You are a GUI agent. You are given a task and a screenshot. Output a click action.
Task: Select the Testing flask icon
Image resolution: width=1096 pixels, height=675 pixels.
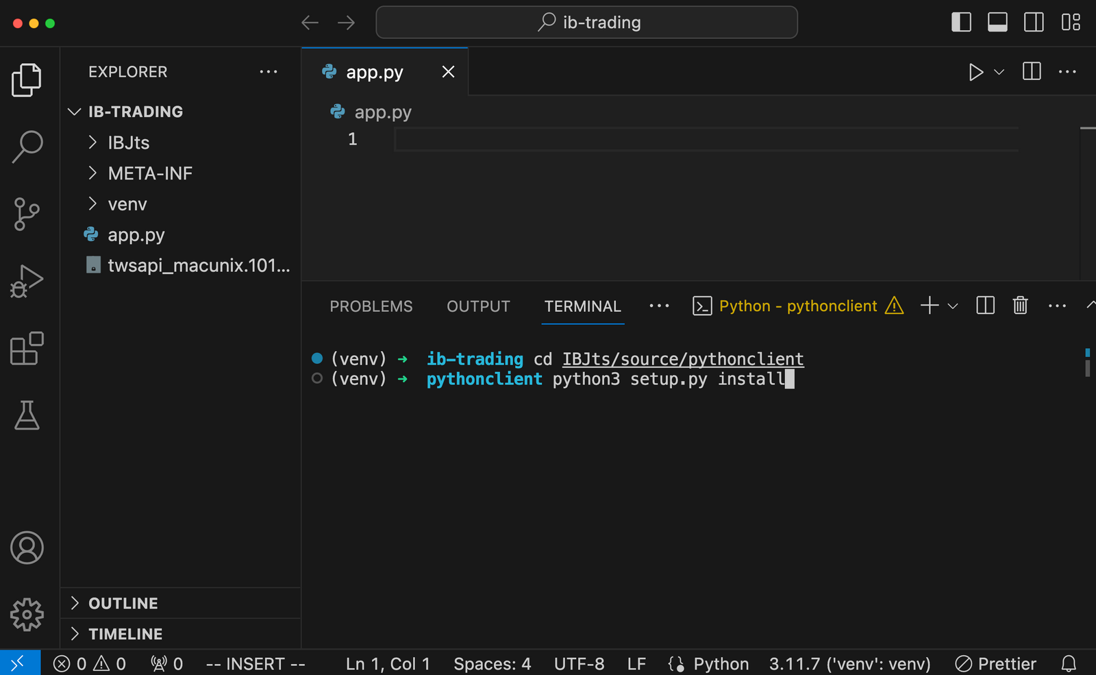point(27,415)
